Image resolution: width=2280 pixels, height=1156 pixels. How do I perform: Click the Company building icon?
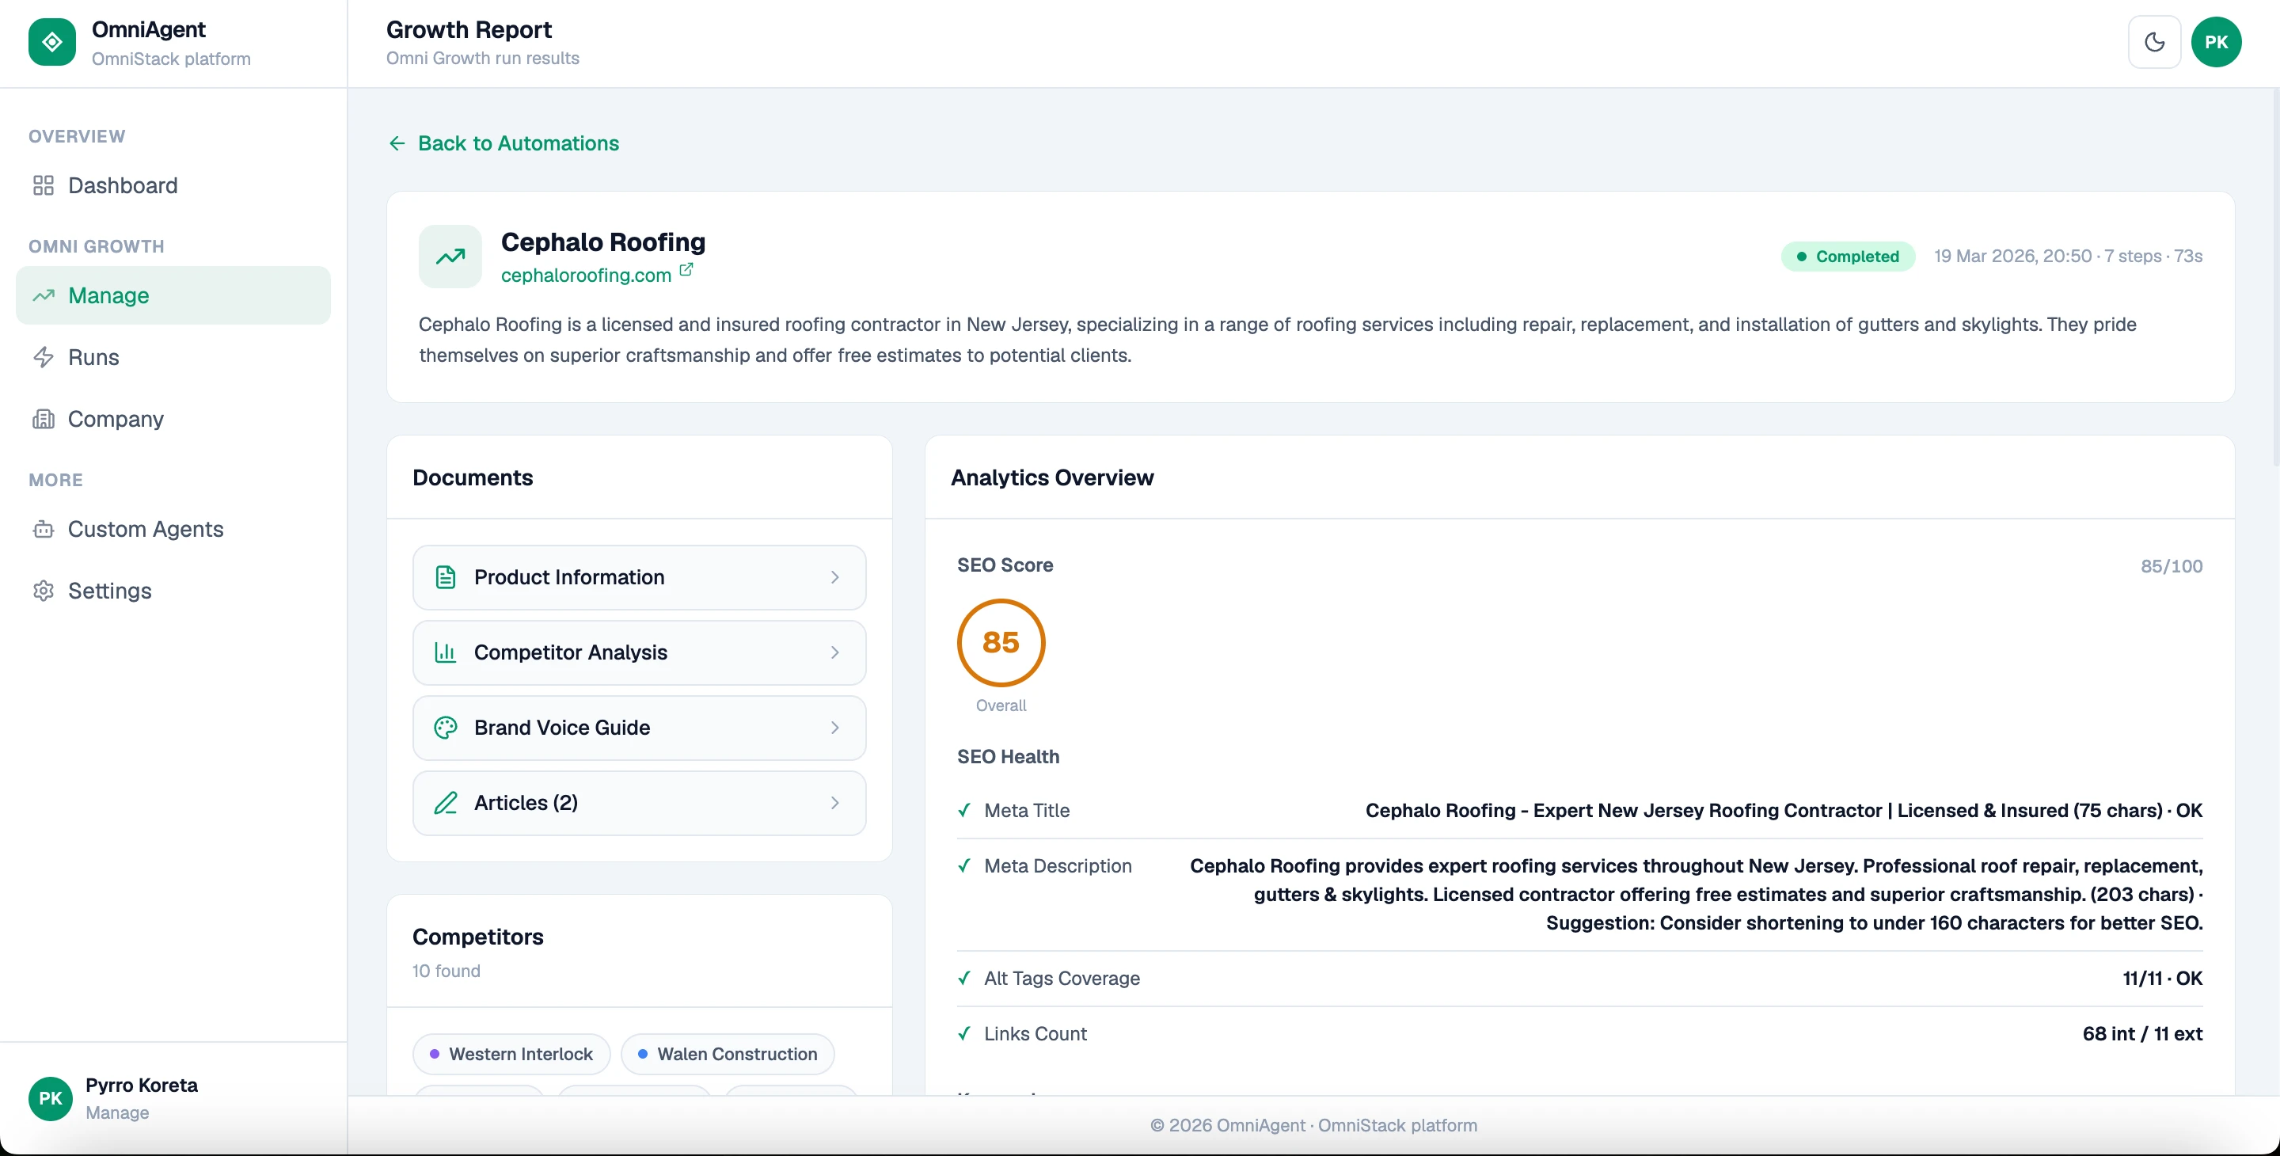(x=44, y=419)
